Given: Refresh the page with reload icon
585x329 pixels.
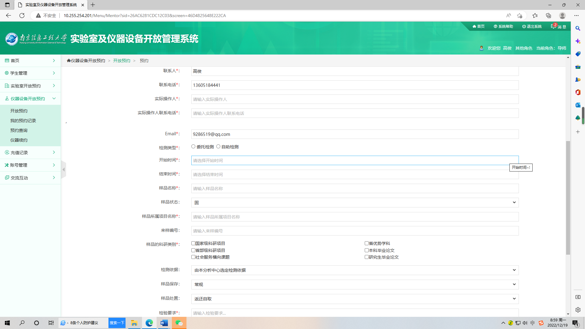Looking at the screenshot, I should click(x=22, y=16).
